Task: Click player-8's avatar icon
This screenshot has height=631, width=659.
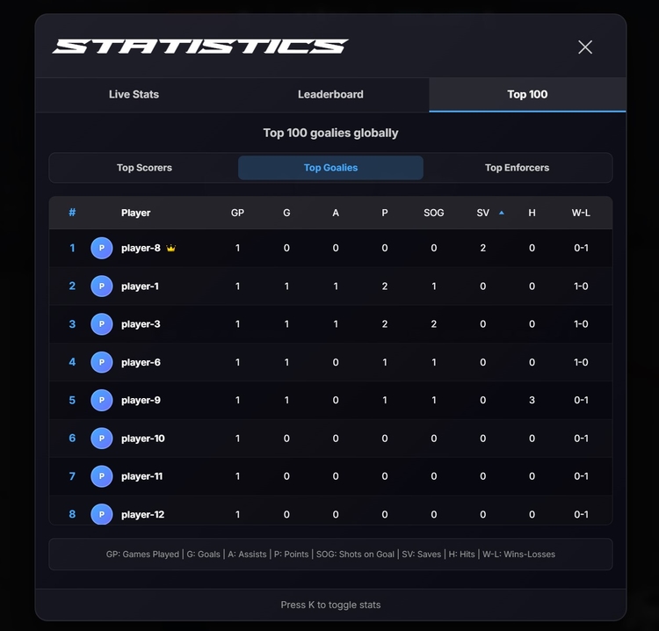Action: pyautogui.click(x=102, y=248)
